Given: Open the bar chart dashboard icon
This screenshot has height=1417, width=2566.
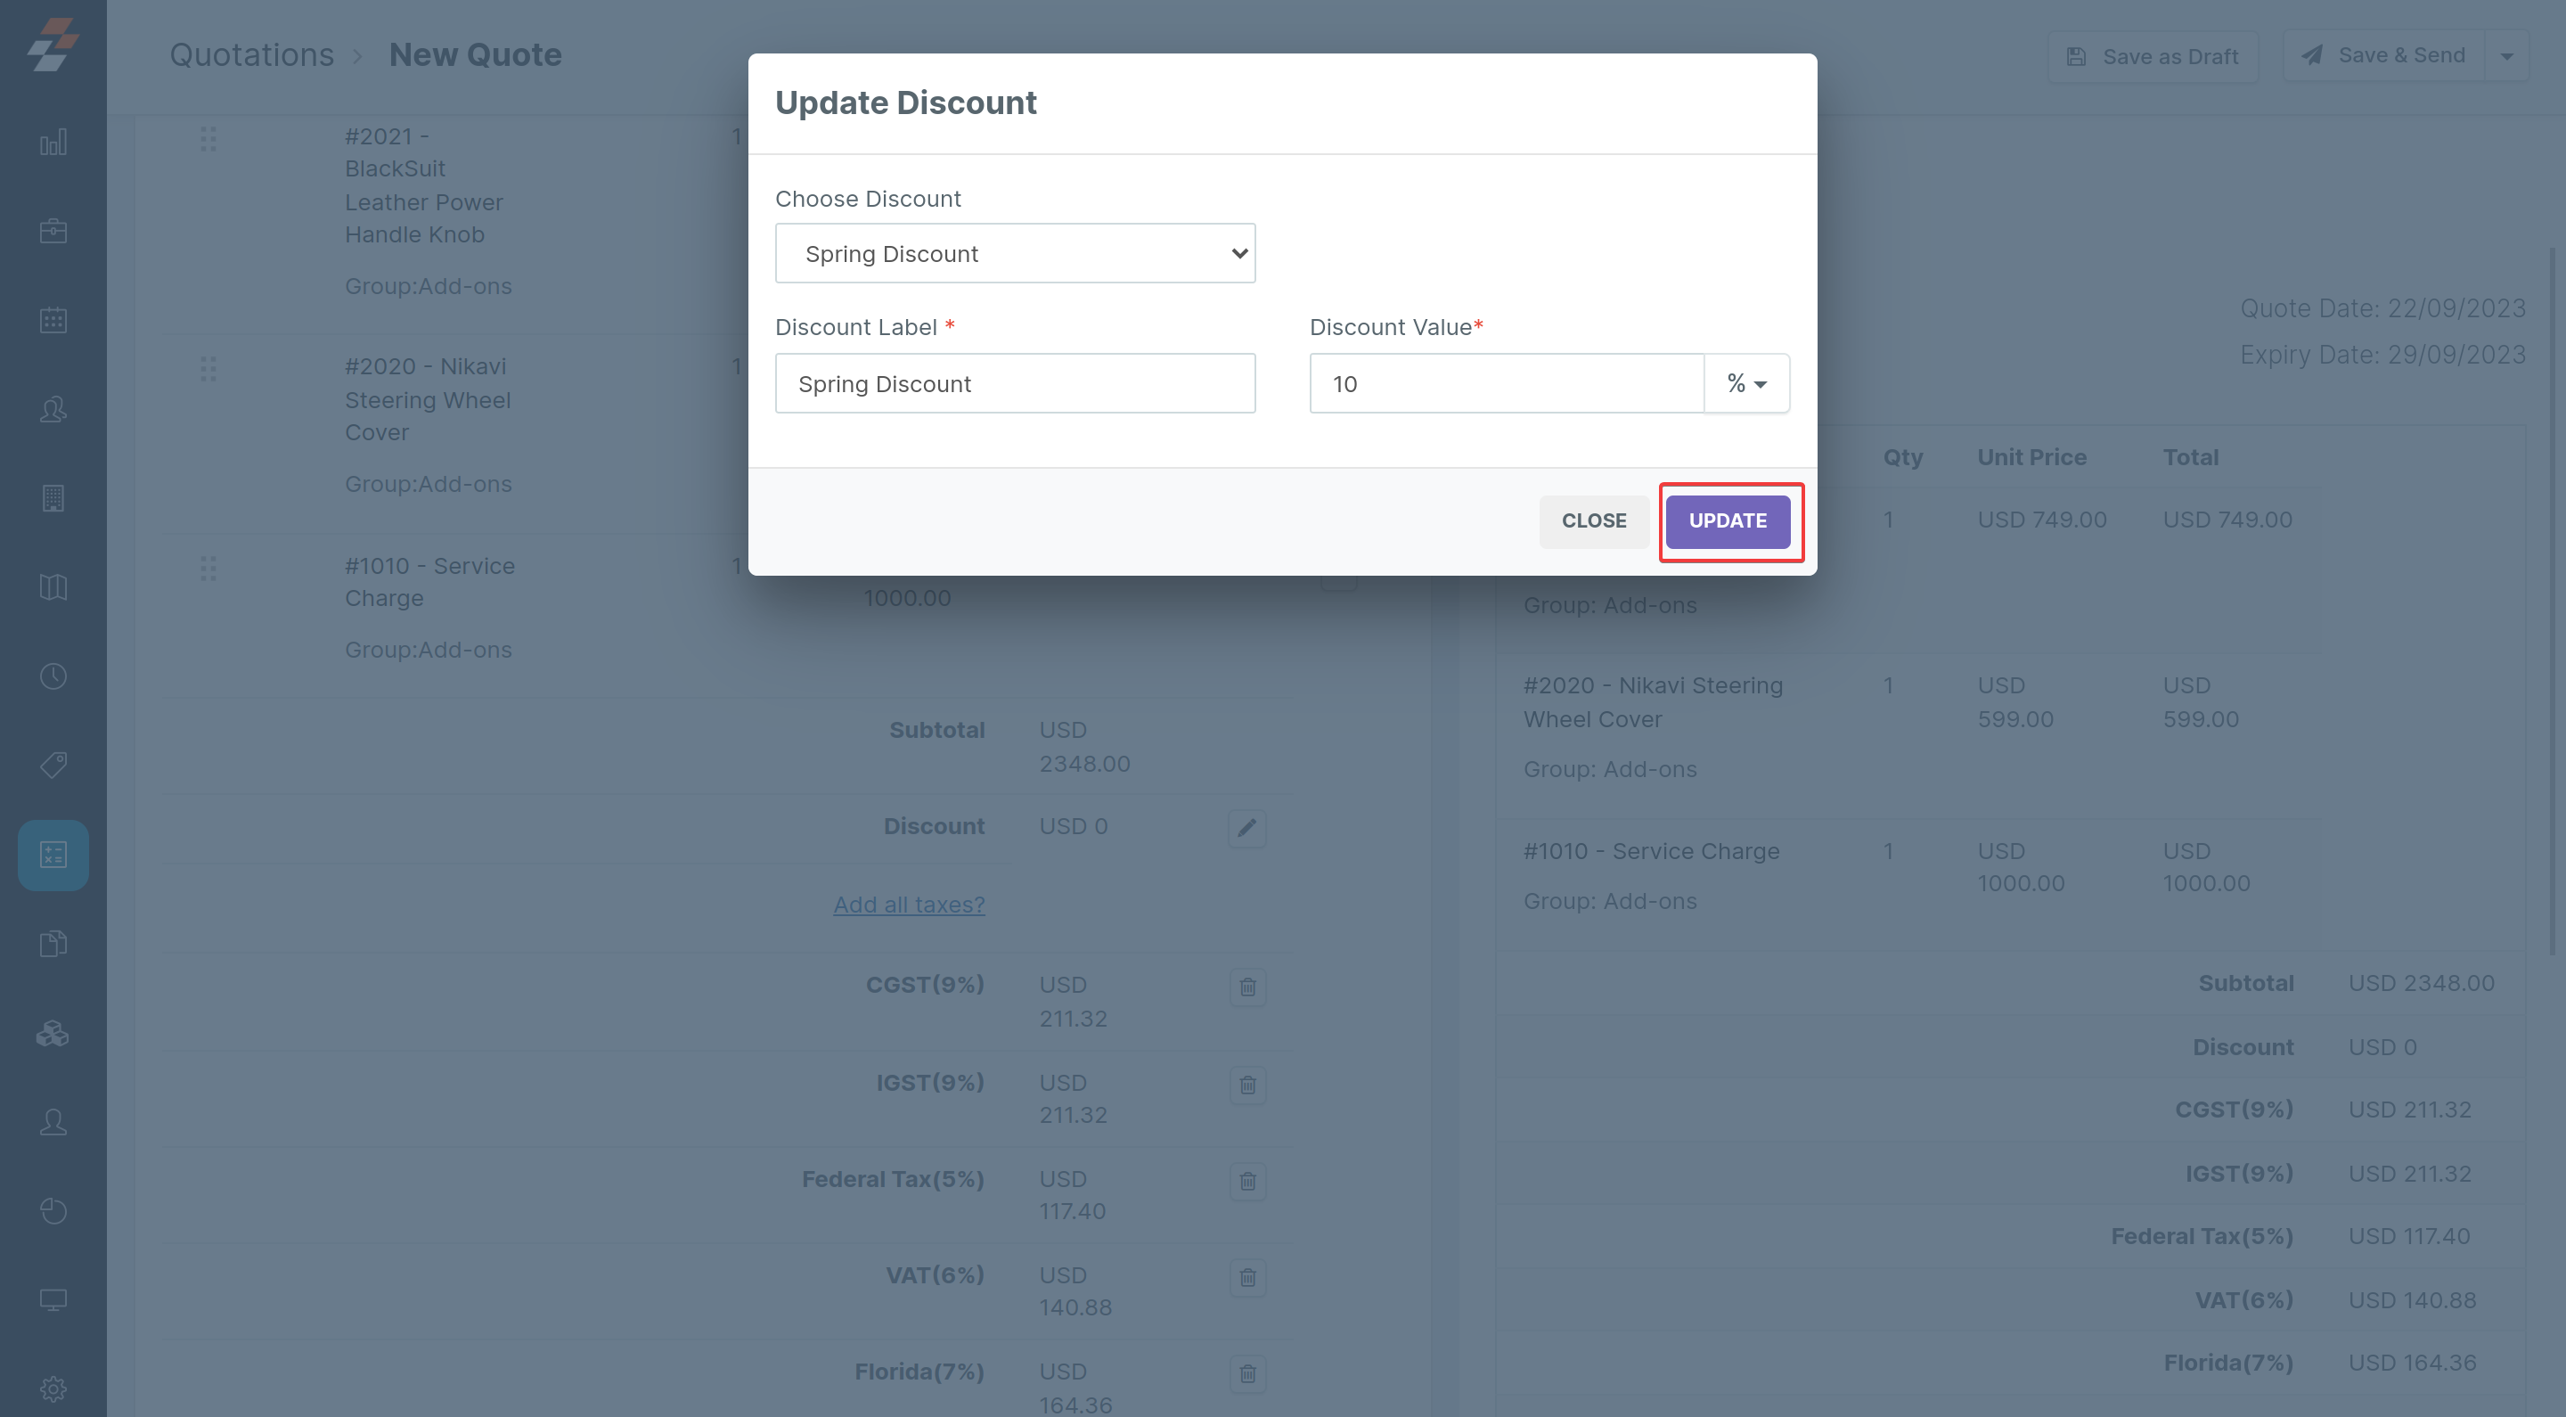Looking at the screenshot, I should (x=53, y=143).
